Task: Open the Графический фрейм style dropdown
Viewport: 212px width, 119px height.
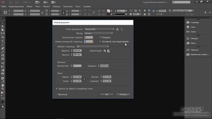Action: coord(193,11)
